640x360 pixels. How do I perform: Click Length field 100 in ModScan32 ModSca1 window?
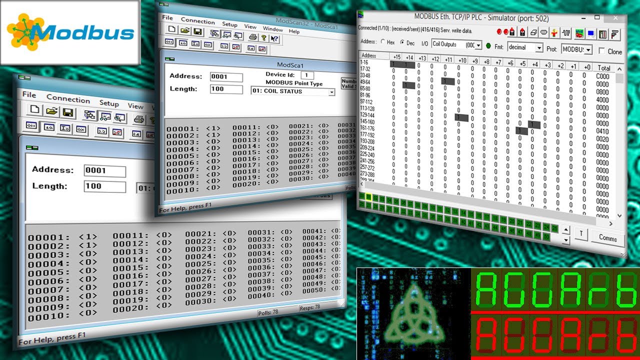[226, 89]
